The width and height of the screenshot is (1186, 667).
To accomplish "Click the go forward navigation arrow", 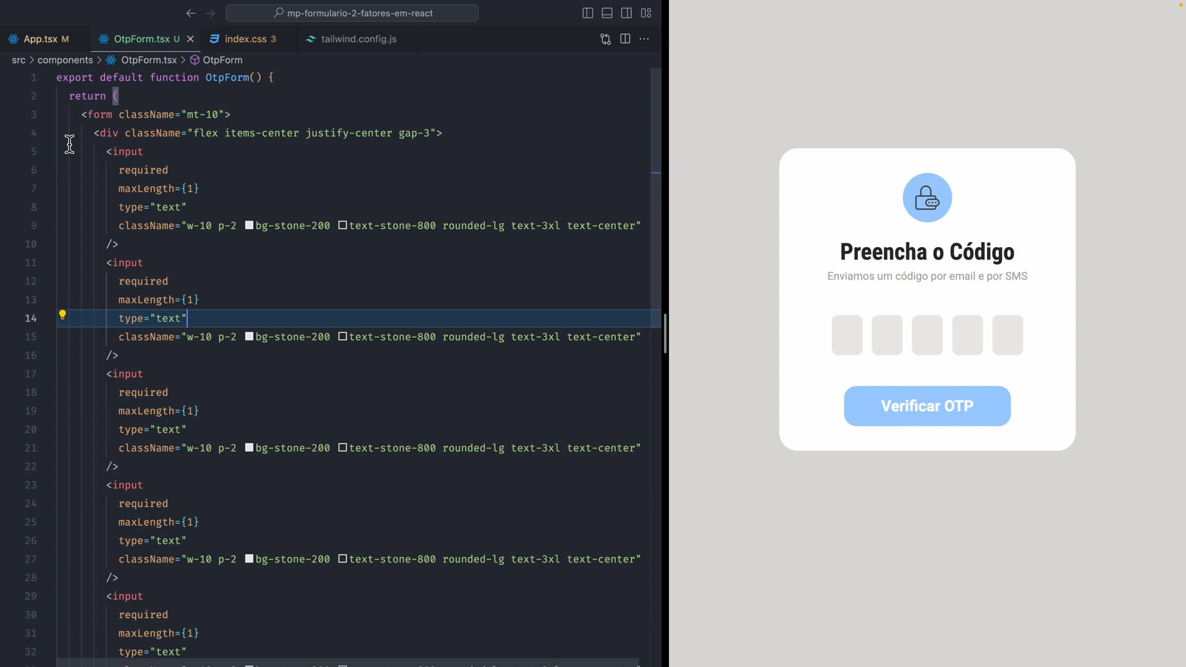I will tap(210, 13).
